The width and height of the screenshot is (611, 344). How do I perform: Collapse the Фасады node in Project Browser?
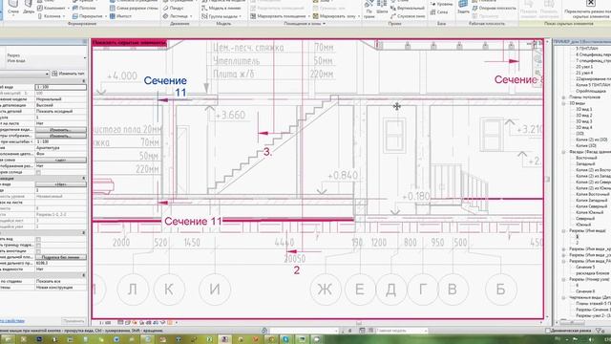[563, 152]
